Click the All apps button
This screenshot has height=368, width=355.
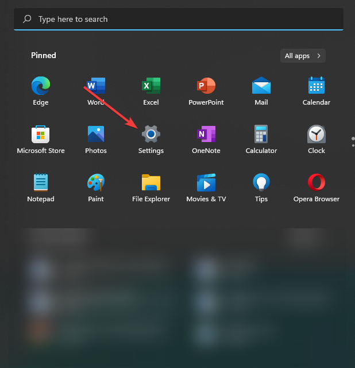click(x=303, y=56)
